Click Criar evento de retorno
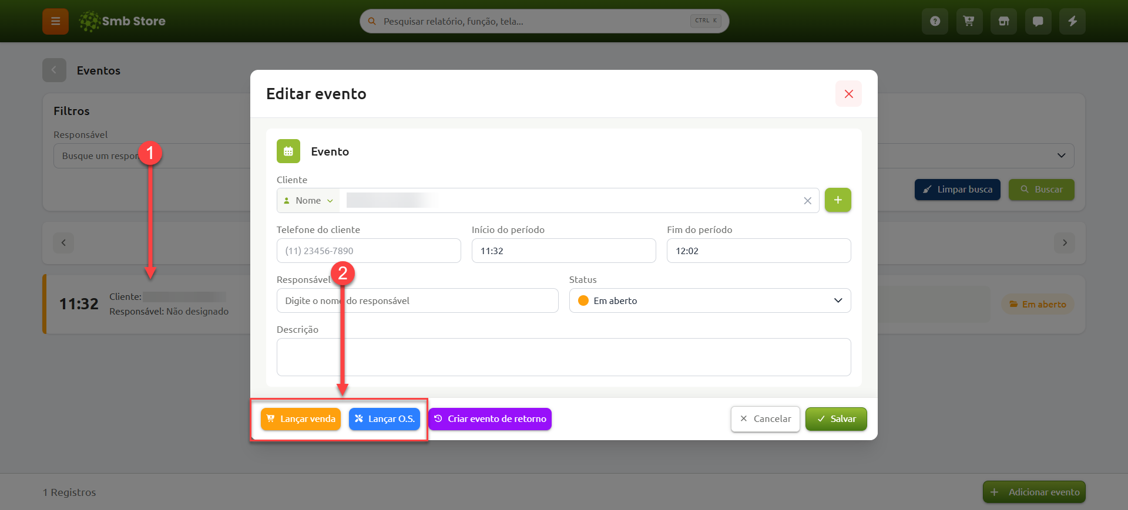 coord(490,419)
